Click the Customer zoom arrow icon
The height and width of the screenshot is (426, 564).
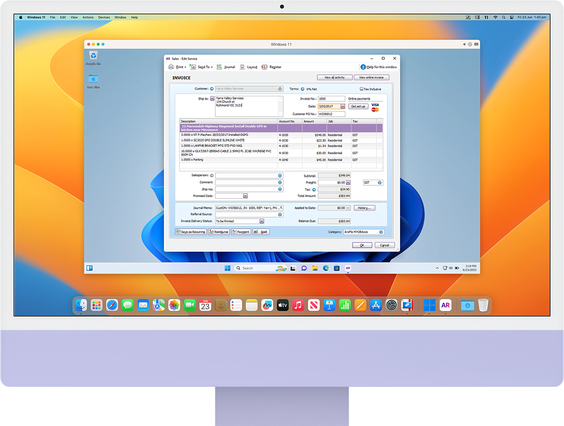tap(212, 88)
